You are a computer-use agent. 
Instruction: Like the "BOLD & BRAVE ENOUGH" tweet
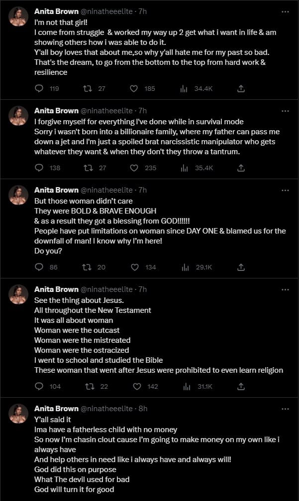coord(134,267)
